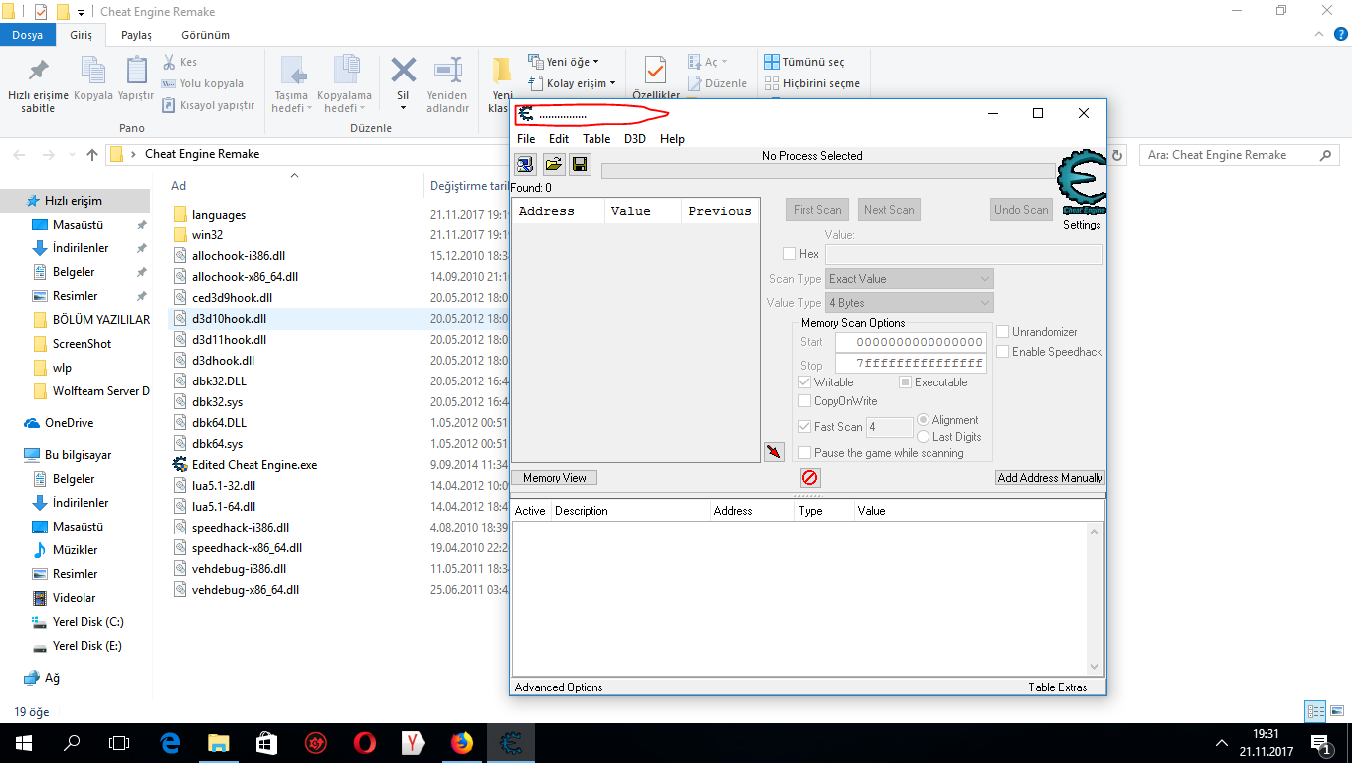Click Tümünü seç in the ribbon
This screenshot has width=1352, height=763.
[x=804, y=62]
